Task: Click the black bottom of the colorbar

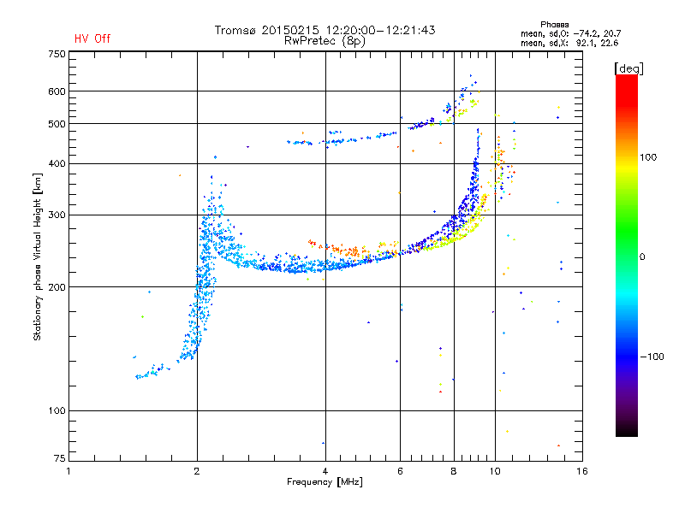Action: pyautogui.click(x=627, y=430)
